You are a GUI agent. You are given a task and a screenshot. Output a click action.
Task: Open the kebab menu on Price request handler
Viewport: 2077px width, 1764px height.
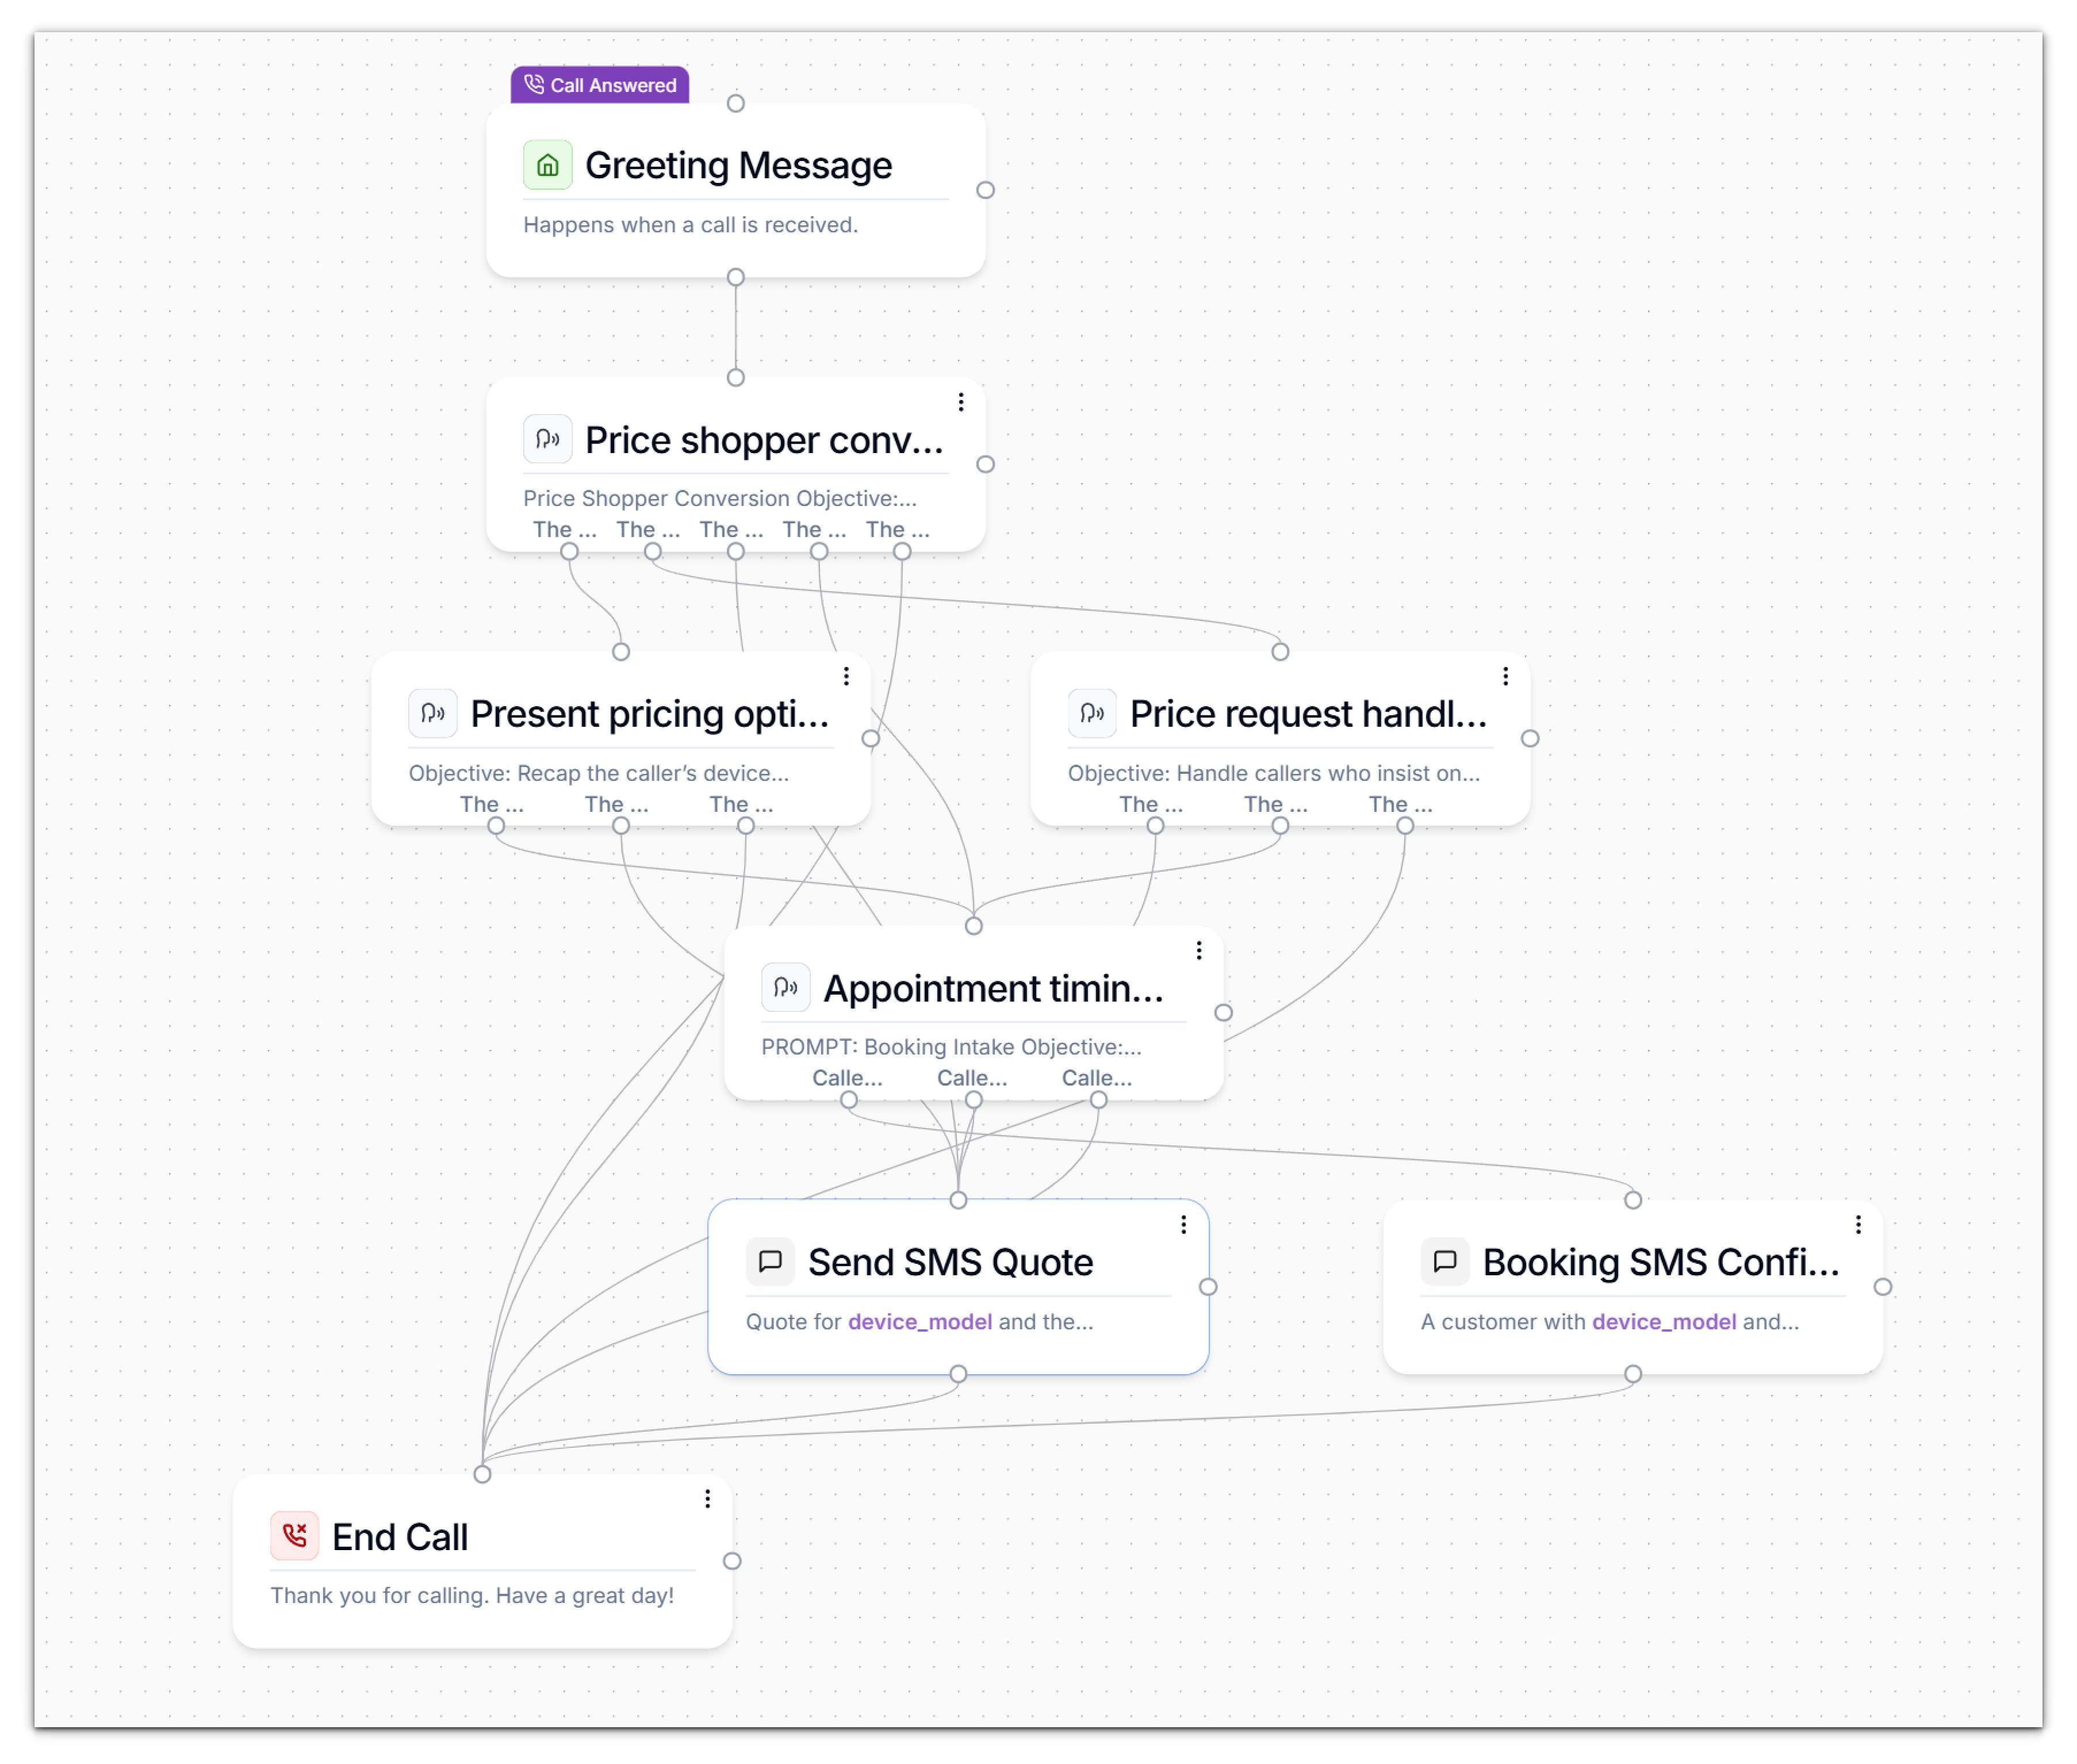[1506, 676]
